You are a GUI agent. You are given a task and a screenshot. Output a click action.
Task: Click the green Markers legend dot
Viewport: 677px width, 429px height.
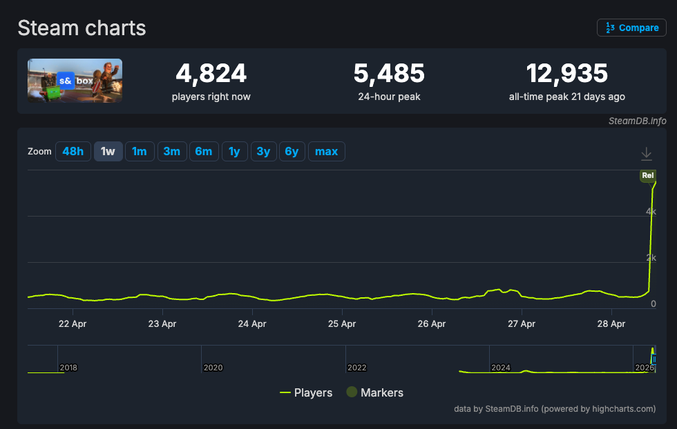[x=352, y=392]
